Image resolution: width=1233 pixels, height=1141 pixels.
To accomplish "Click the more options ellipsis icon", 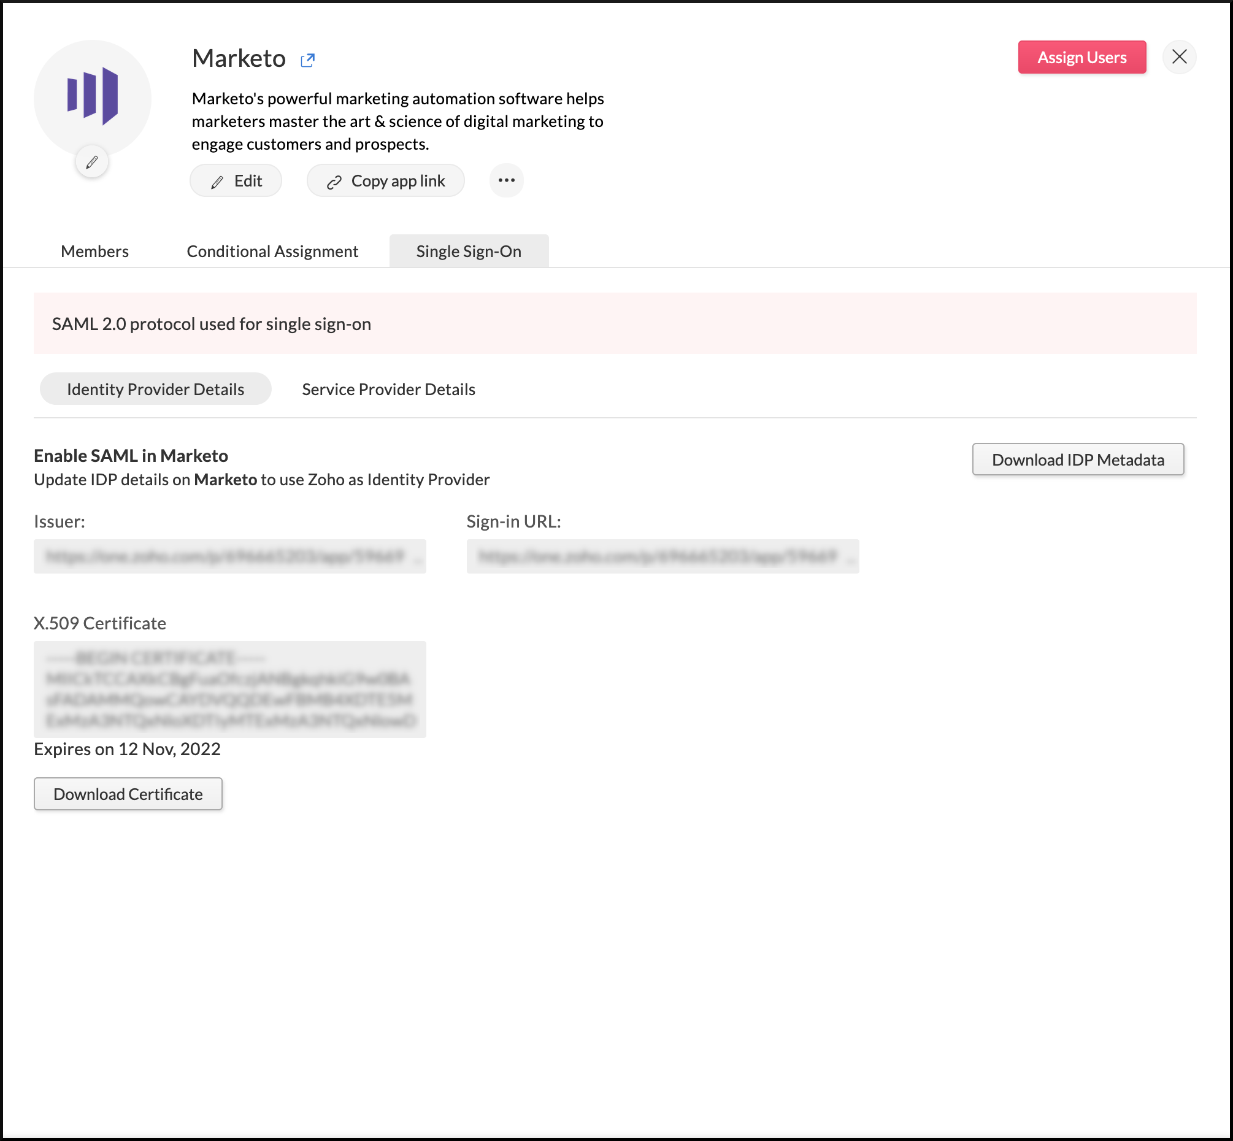I will 507,179.
